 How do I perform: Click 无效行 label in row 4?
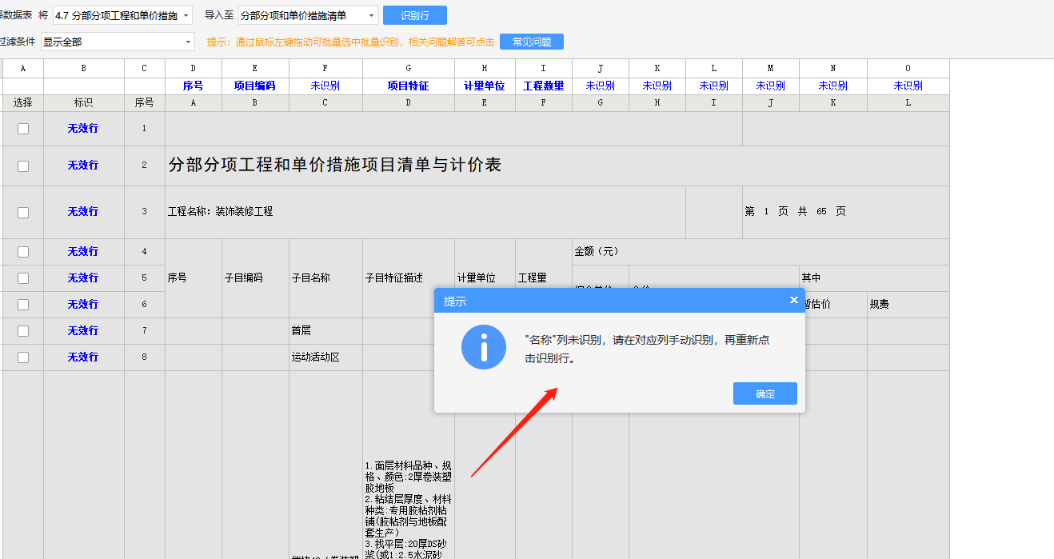coord(83,251)
